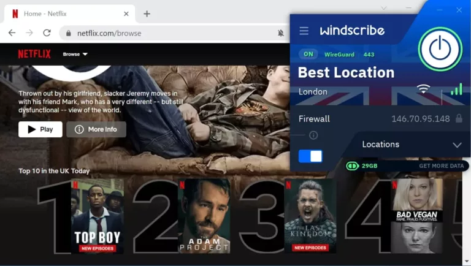The width and height of the screenshot is (471, 266).
Task: Open More Info for the featured show
Action: [96, 129]
